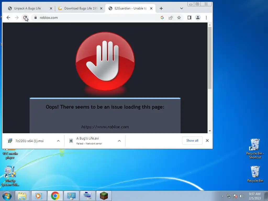
Task: Close the downloads bar
Action: (x=207, y=141)
